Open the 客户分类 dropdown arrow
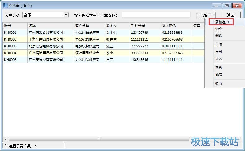The image size is (245, 151). point(66,15)
